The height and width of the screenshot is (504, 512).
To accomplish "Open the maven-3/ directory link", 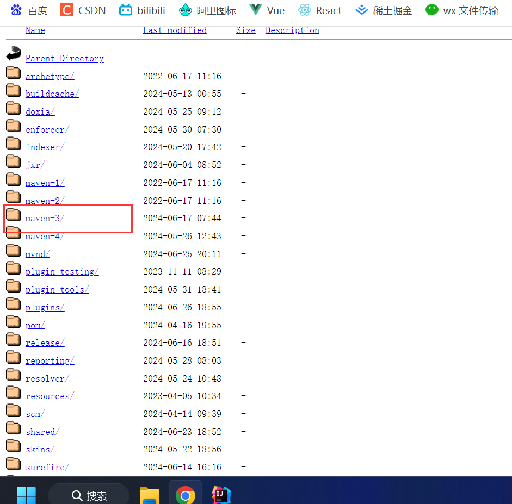I will click(x=45, y=219).
